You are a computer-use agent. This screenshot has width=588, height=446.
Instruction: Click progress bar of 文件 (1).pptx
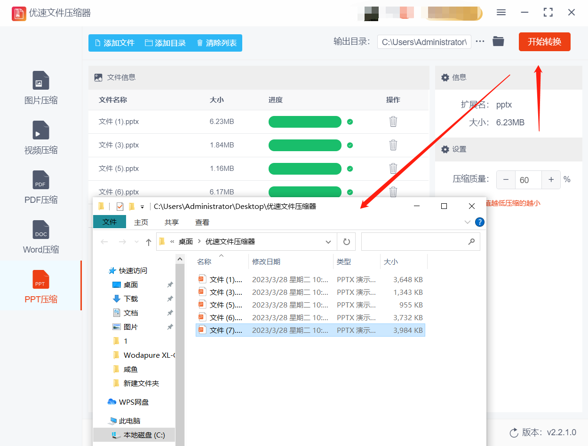(x=305, y=122)
